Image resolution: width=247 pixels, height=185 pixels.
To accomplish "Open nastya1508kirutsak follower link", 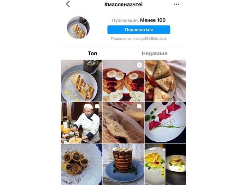I will [150, 39].
